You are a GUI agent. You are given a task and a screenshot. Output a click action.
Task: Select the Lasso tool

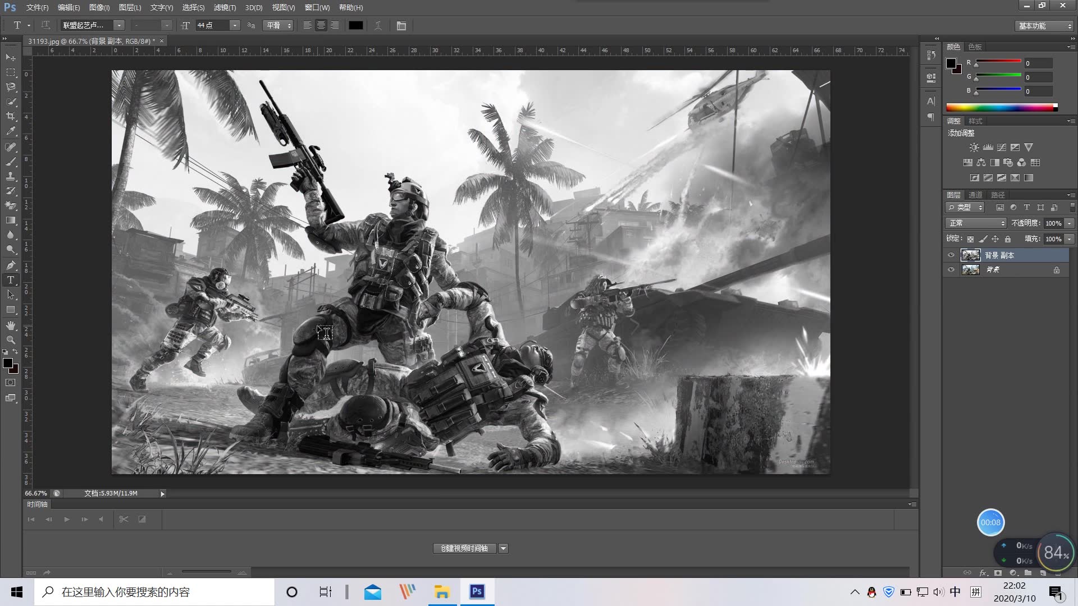coord(11,87)
